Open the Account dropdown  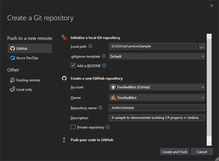(157, 87)
